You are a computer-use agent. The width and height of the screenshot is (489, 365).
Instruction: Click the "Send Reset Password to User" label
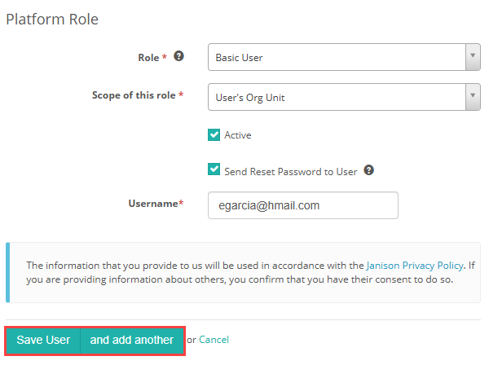tap(291, 171)
